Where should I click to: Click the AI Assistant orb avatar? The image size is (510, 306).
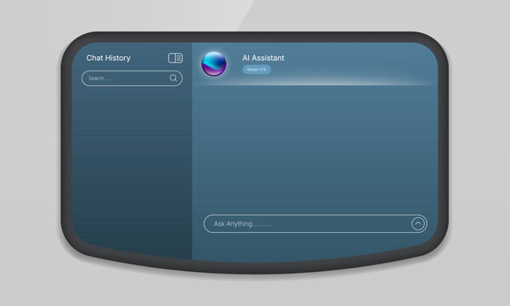[x=213, y=64]
